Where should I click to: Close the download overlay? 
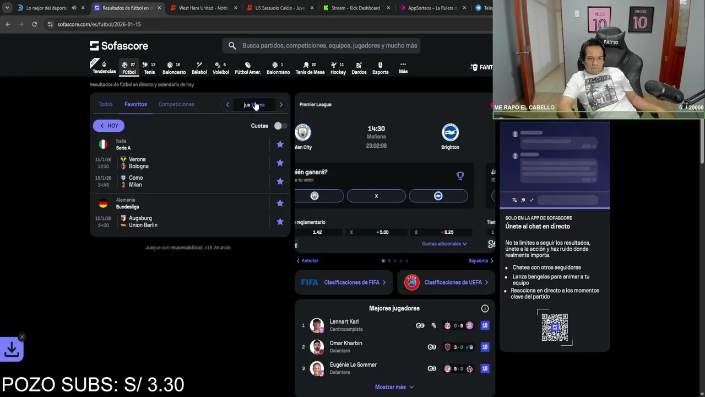point(22,337)
